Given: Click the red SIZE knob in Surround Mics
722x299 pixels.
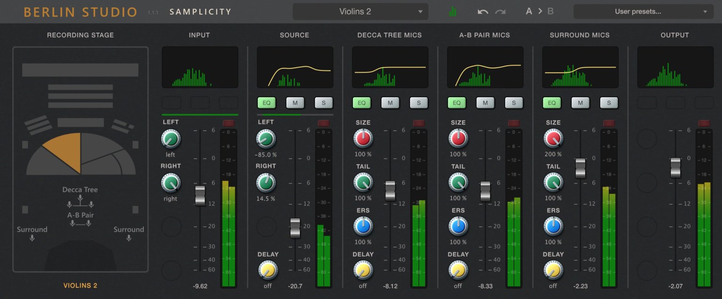Looking at the screenshot, I should pos(553,138).
